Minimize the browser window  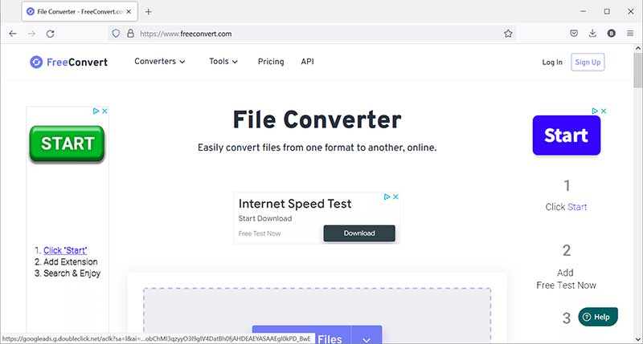click(584, 11)
